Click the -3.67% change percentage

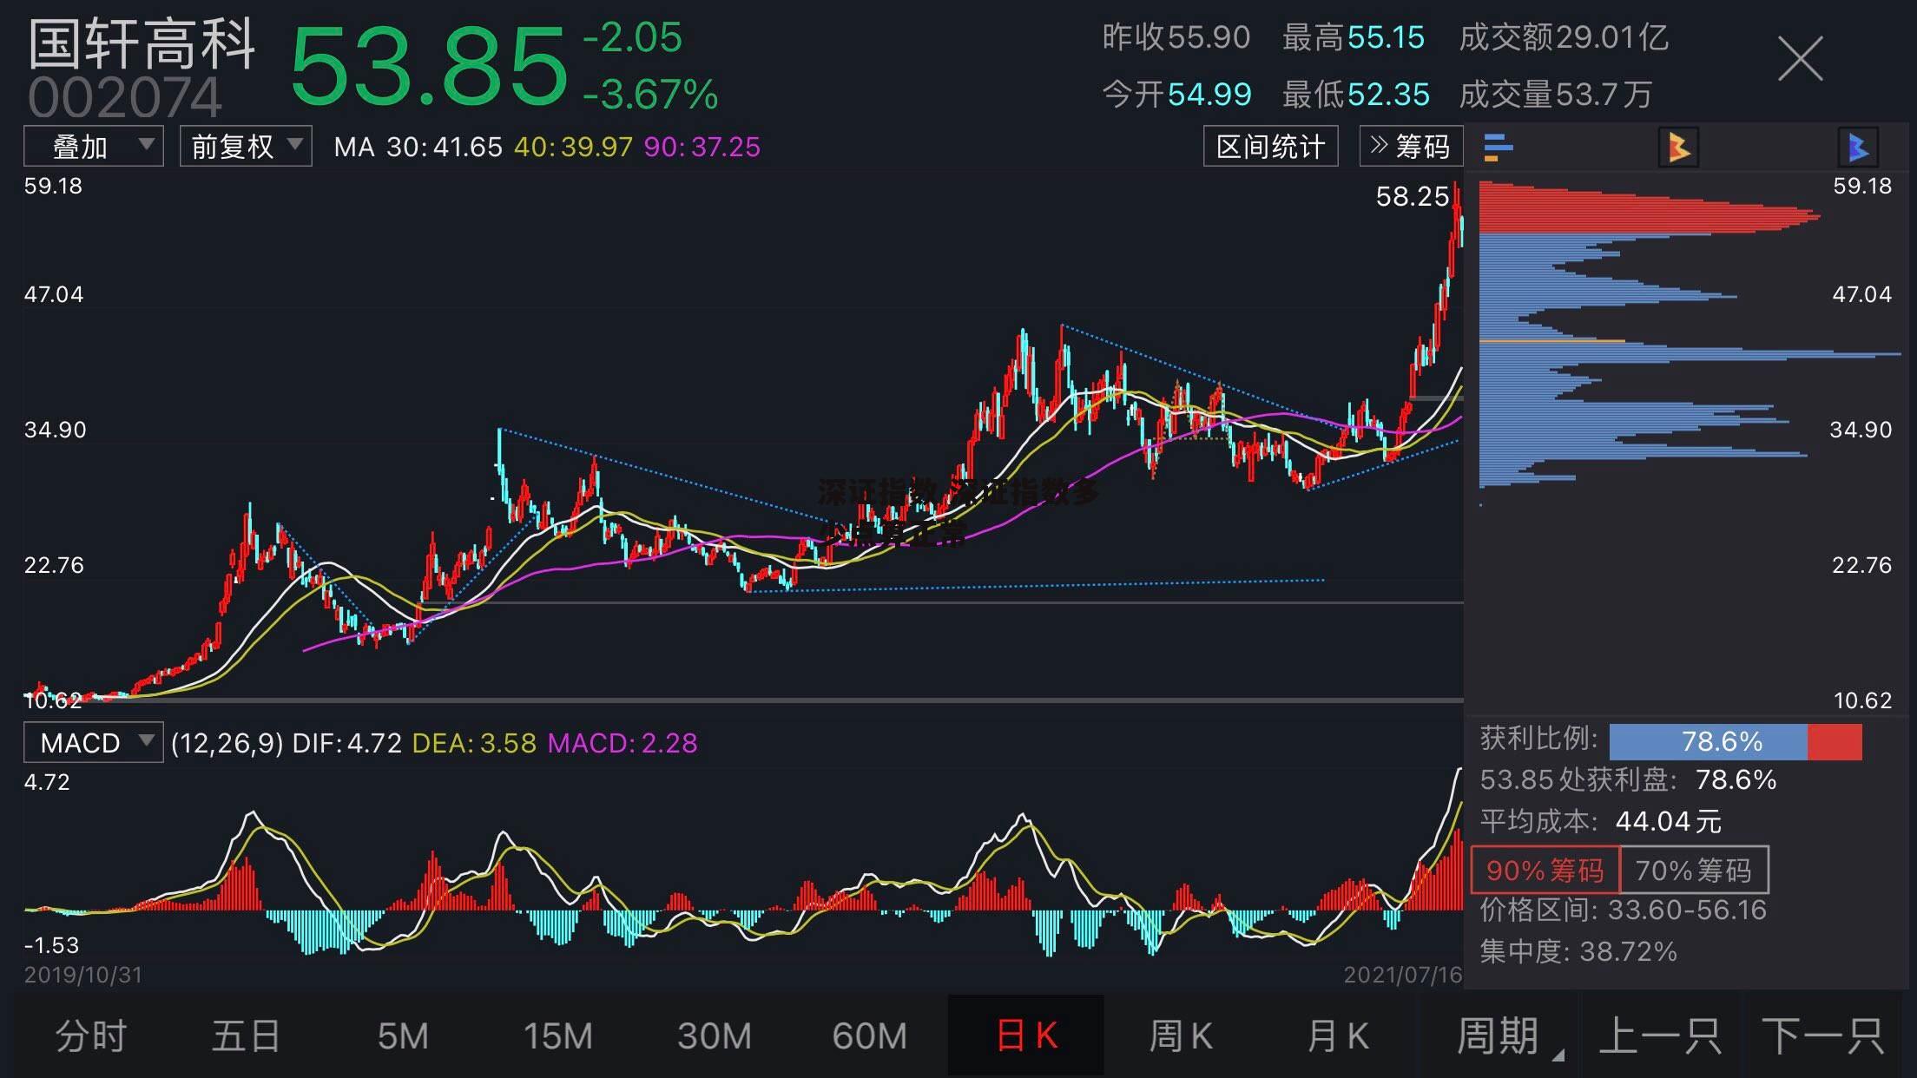click(x=650, y=95)
